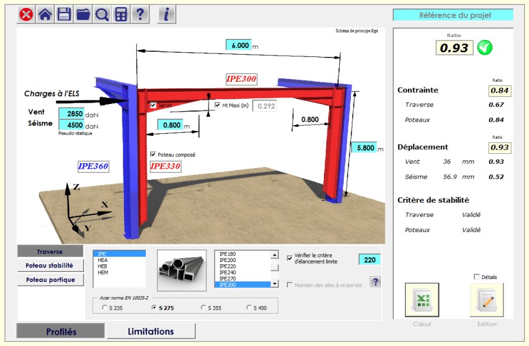Select HEB in the profile family list

(x=102, y=266)
